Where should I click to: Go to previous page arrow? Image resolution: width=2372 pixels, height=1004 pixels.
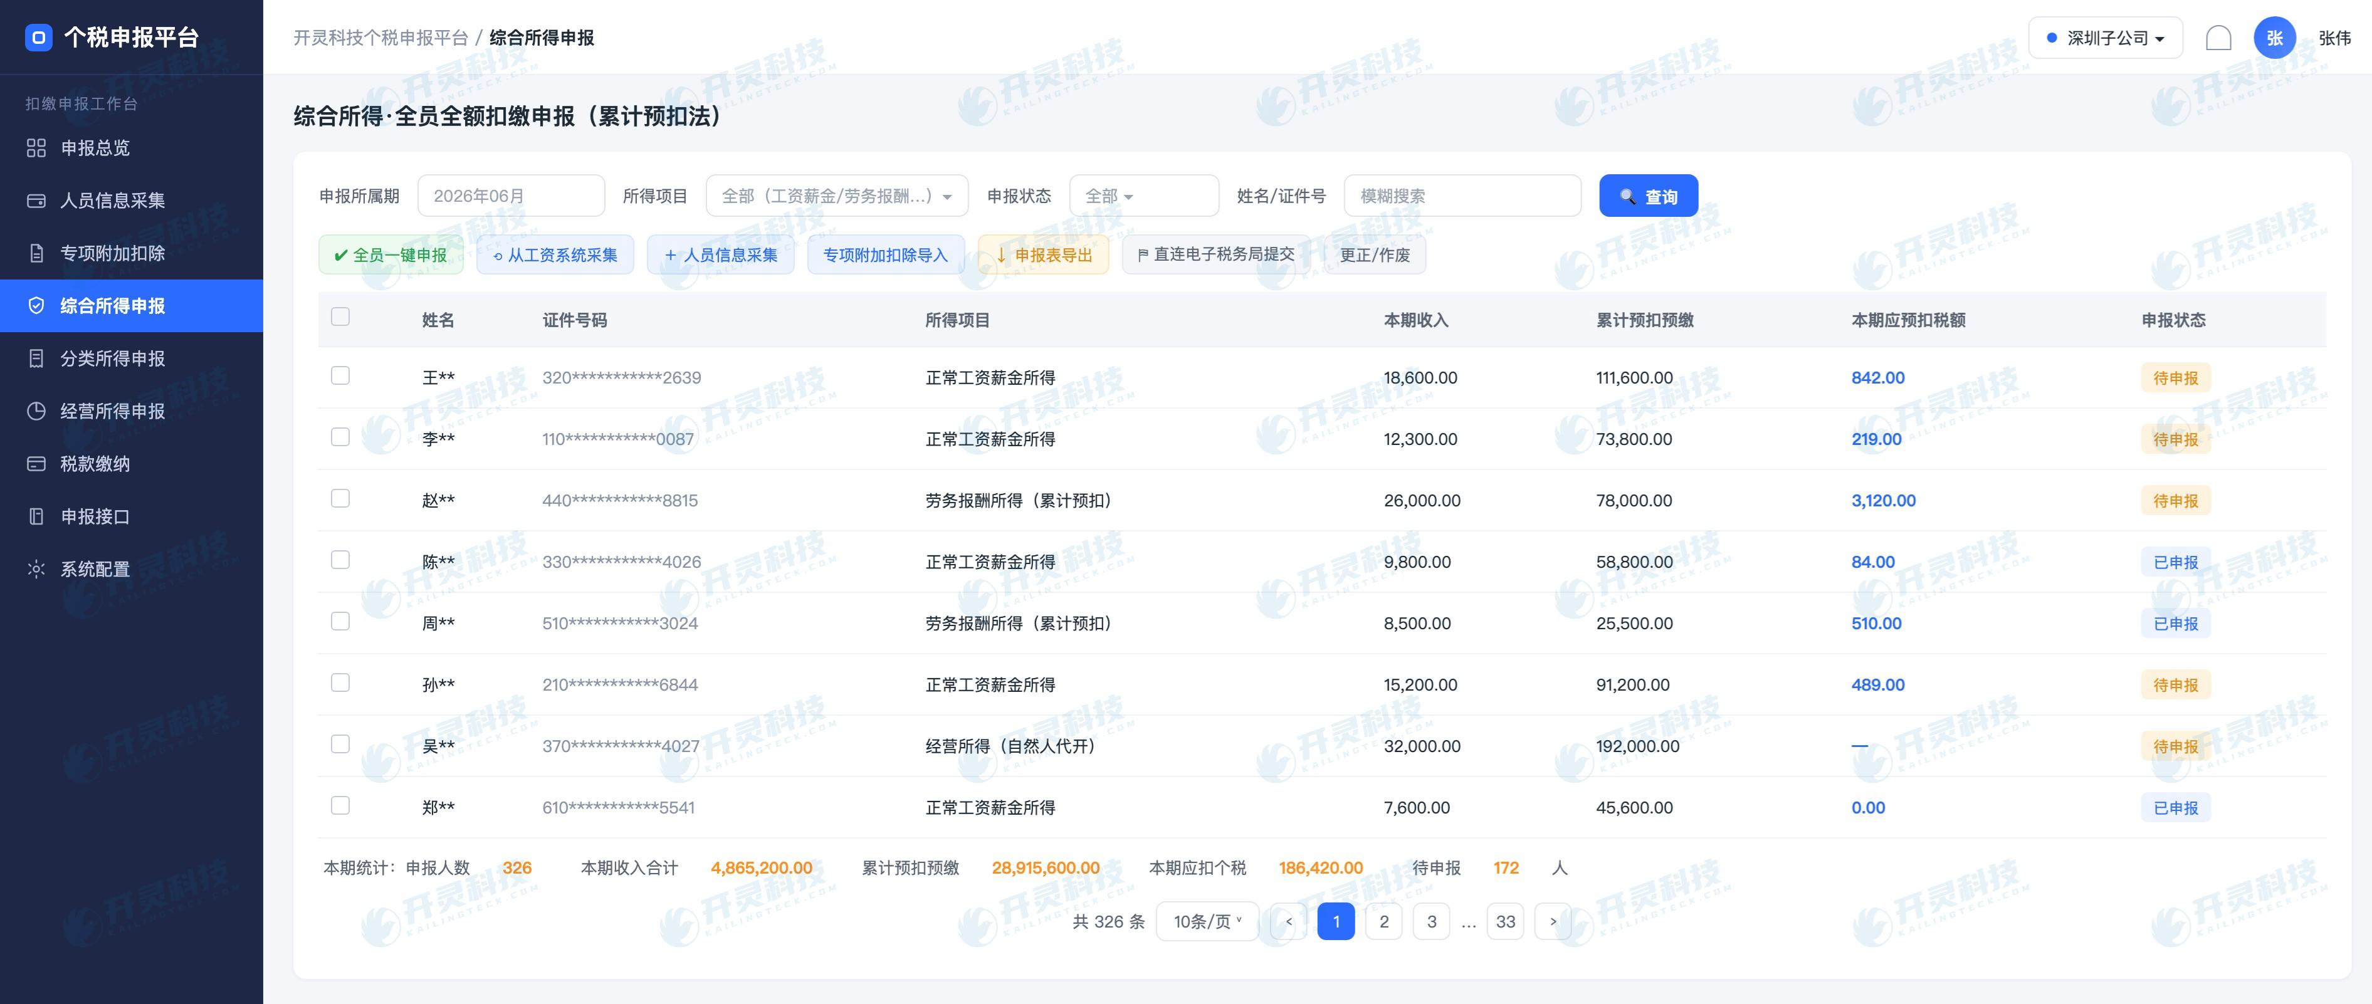(x=1288, y=921)
